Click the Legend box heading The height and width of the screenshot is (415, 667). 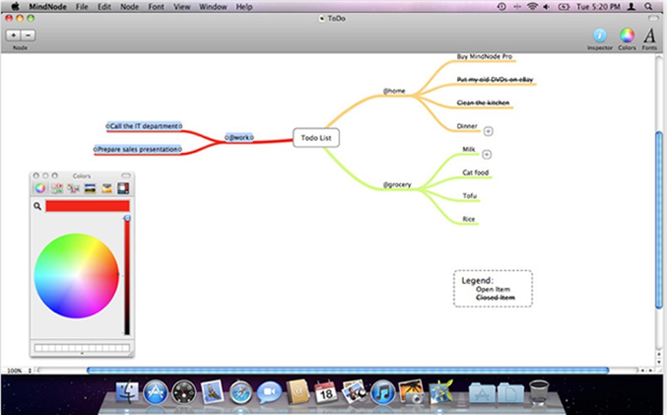point(477,280)
